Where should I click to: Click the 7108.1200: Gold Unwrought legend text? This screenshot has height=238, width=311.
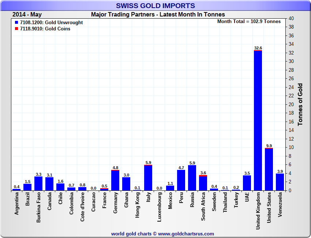[x=51, y=23]
